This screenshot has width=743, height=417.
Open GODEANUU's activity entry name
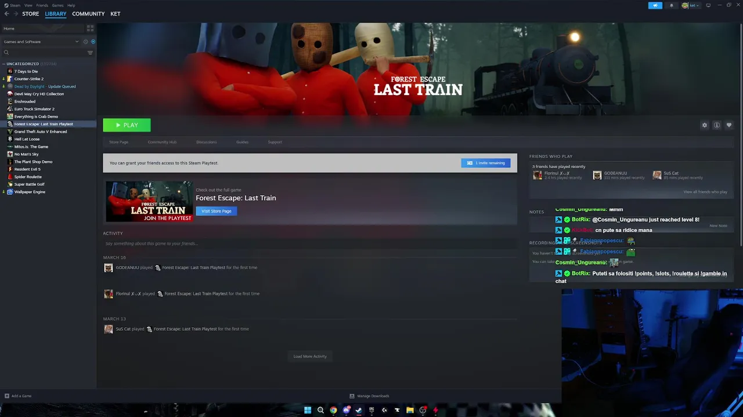click(x=127, y=268)
